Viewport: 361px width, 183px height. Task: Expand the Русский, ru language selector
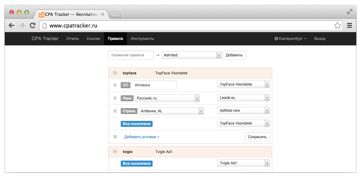[x=167, y=98]
